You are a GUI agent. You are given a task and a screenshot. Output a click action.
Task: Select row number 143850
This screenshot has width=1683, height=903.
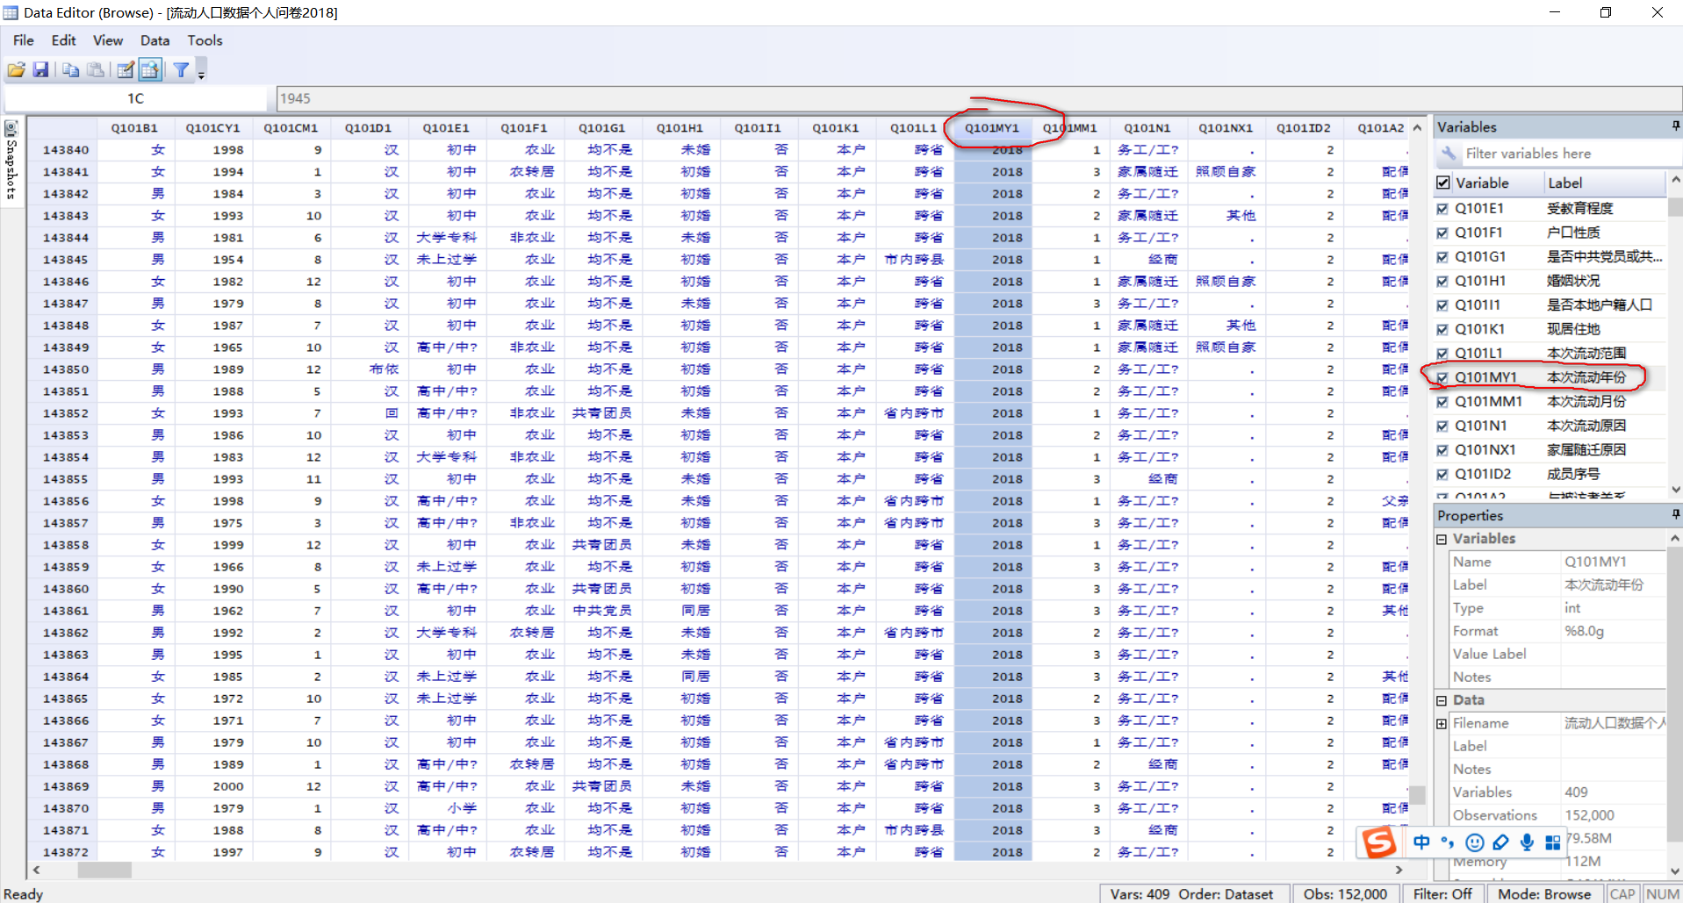click(x=66, y=369)
